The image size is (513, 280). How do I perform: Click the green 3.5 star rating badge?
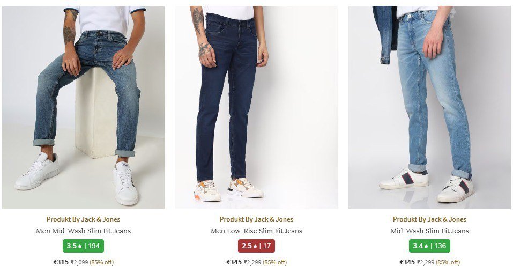[x=83, y=246]
